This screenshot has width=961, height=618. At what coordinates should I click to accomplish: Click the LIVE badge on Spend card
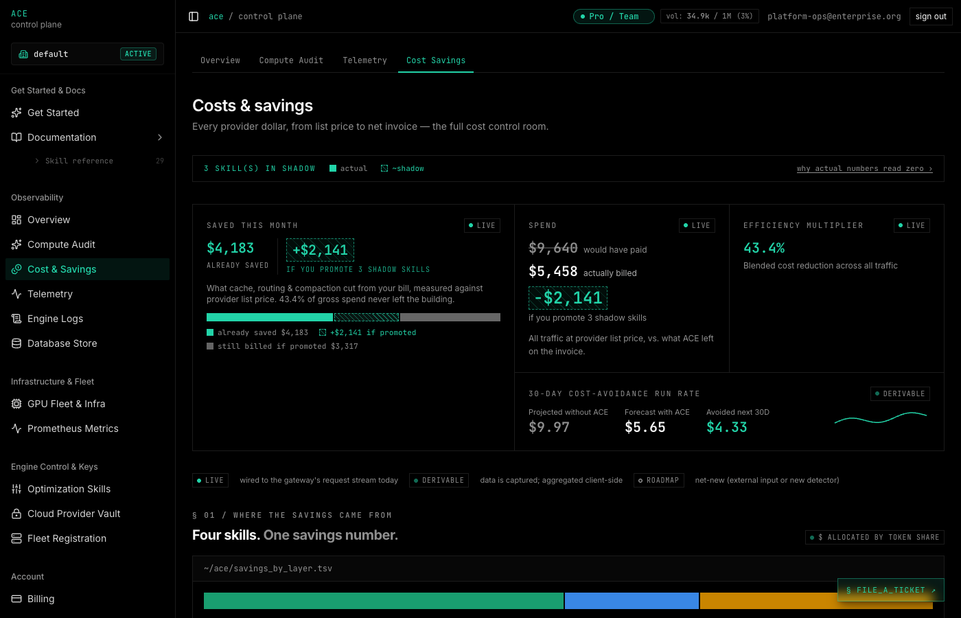click(x=697, y=225)
